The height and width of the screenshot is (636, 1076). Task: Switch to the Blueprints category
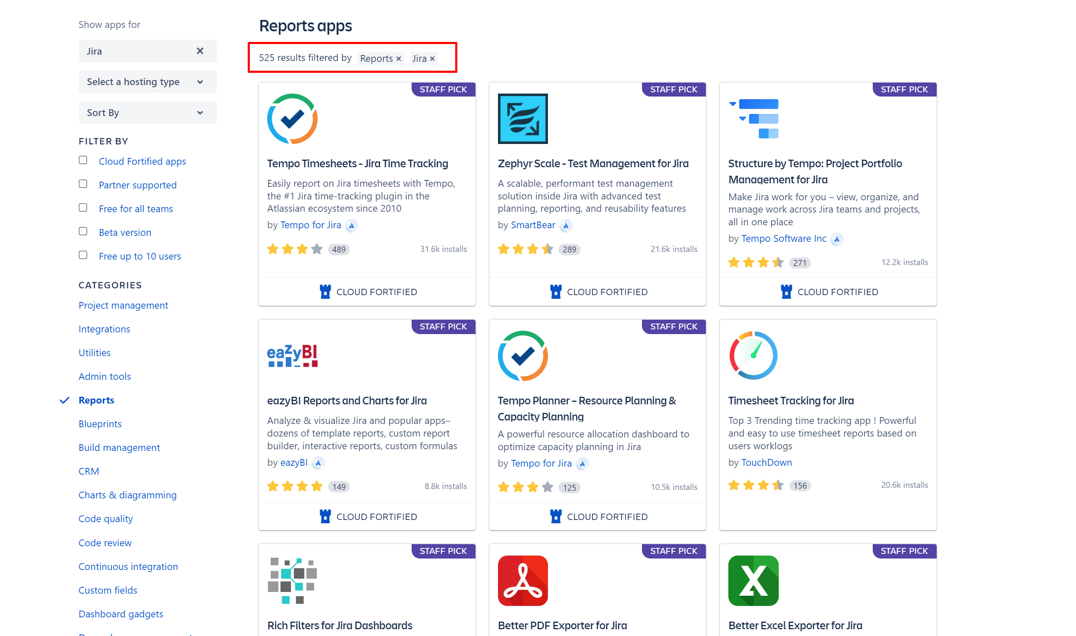[100, 423]
